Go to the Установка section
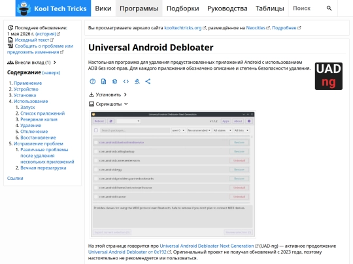353x264 pixels. [25, 95]
